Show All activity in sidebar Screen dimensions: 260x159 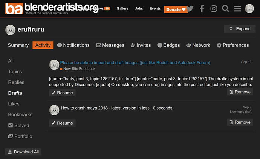pyautogui.click(x=11, y=61)
